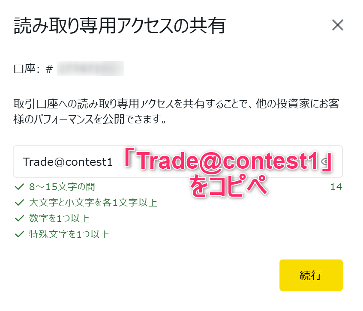Click the 口座: label
The width and height of the screenshot is (363, 311).
27,69
